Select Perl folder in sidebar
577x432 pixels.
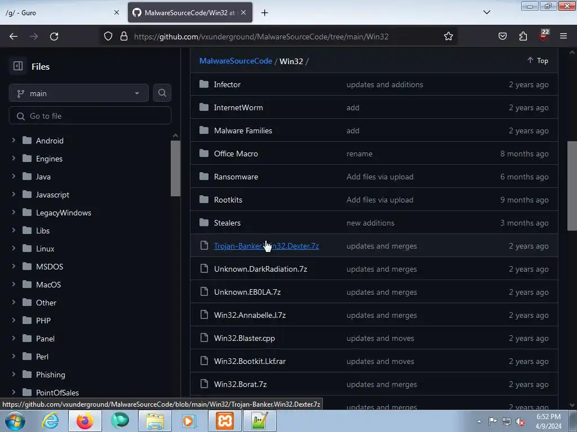click(42, 357)
